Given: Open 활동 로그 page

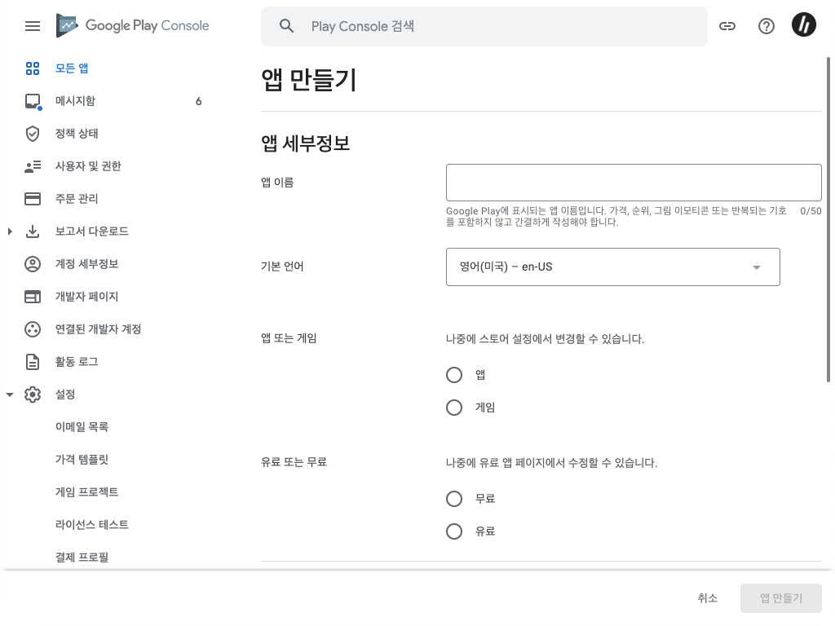Looking at the screenshot, I should click(77, 361).
